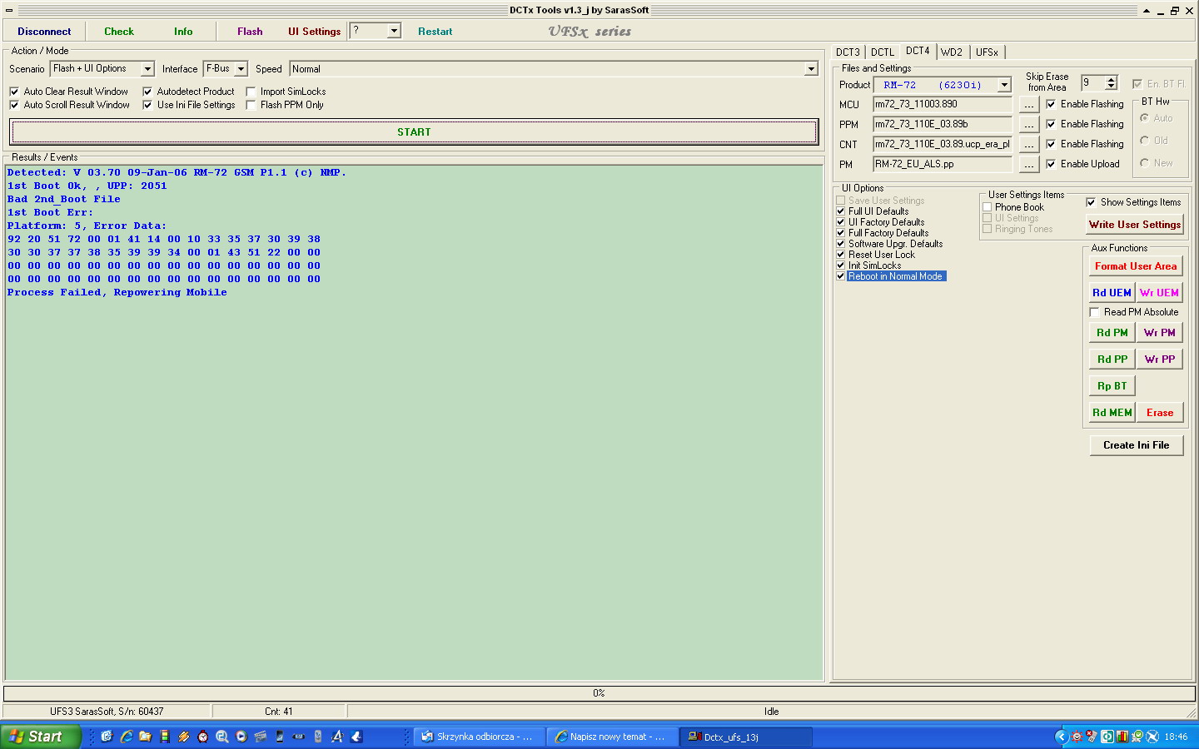Increase Skip Erase from Area value
Screen dimensions: 1199x749
[1111, 79]
